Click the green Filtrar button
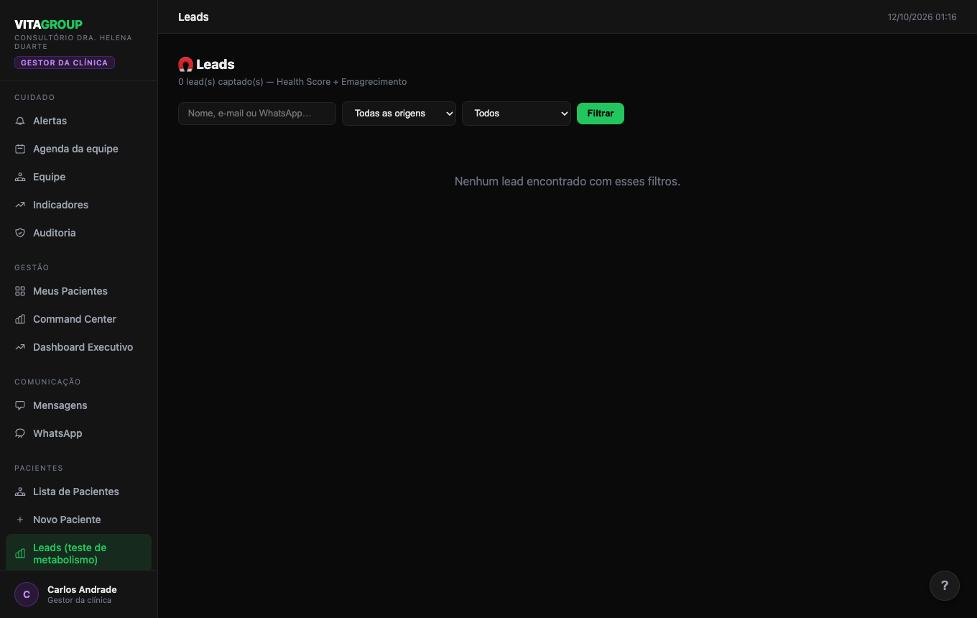 [601, 114]
